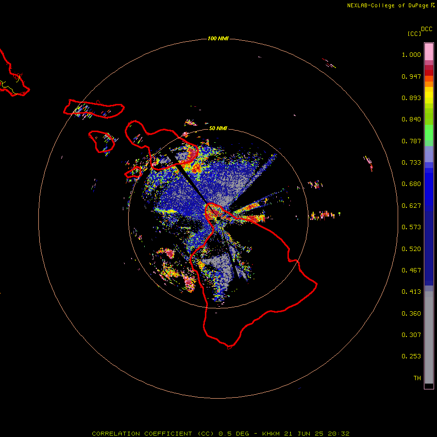Click the DCC label above the color bar
The width and height of the screenshot is (437, 437).
click(x=426, y=29)
